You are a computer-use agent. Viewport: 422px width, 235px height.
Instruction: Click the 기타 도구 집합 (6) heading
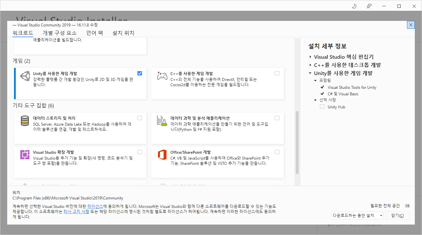click(x=33, y=106)
